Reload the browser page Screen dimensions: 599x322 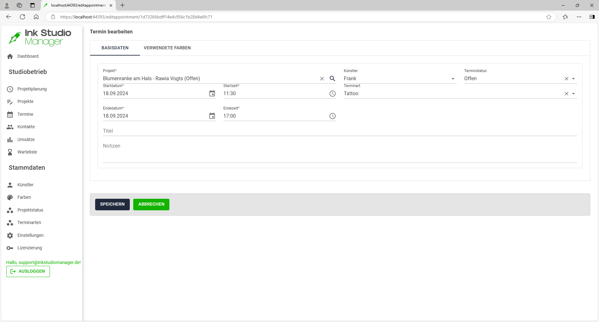click(x=22, y=17)
